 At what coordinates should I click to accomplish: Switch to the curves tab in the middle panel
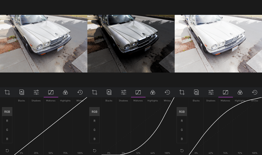[138, 93]
